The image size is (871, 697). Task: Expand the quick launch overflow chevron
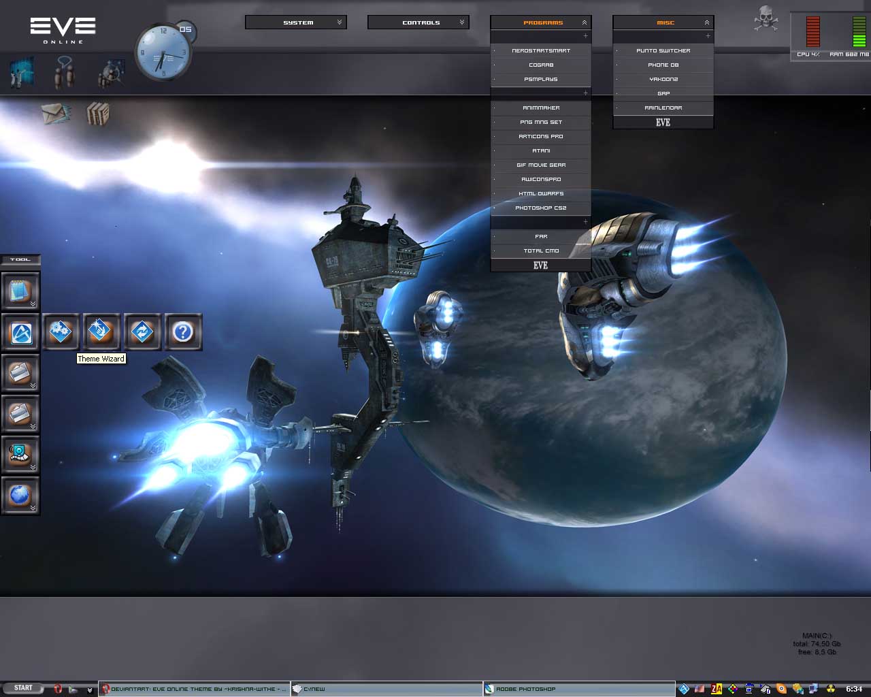[x=89, y=690]
